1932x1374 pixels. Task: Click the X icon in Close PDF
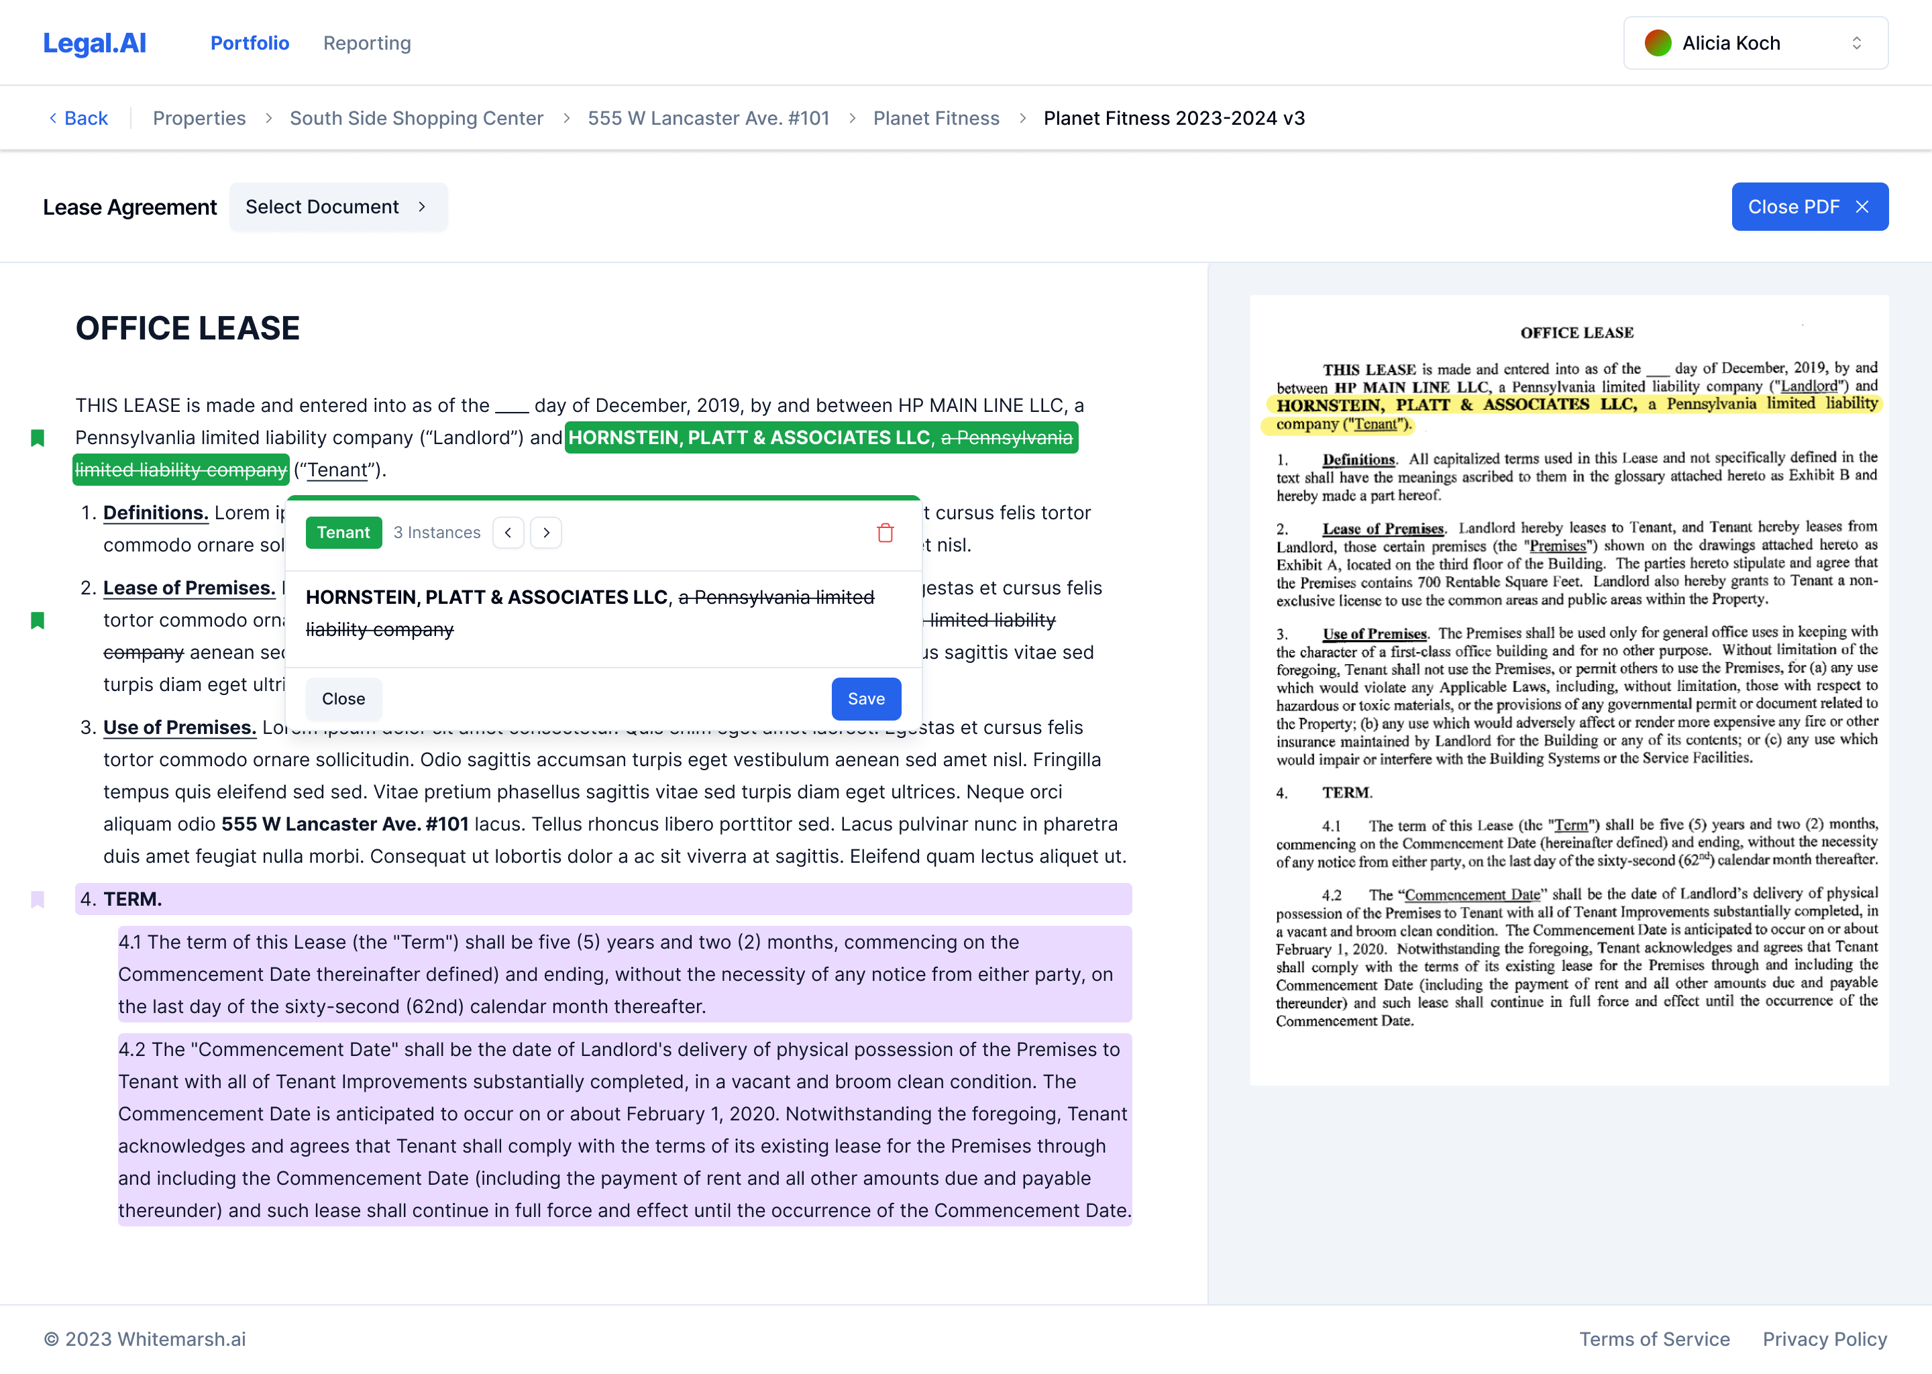tap(1862, 207)
